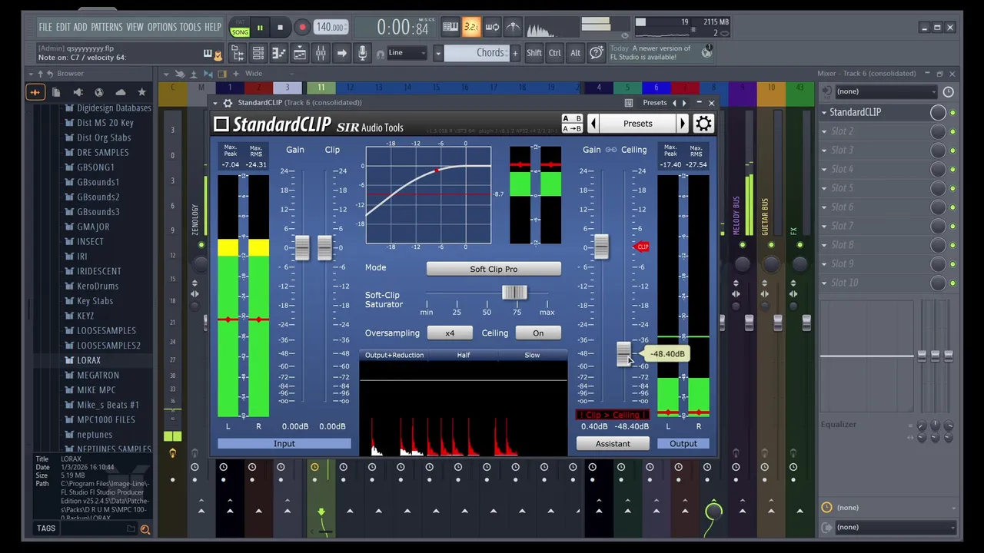The image size is (984, 553).
Task: Open the x4 Oversampling selector
Action: (450, 333)
